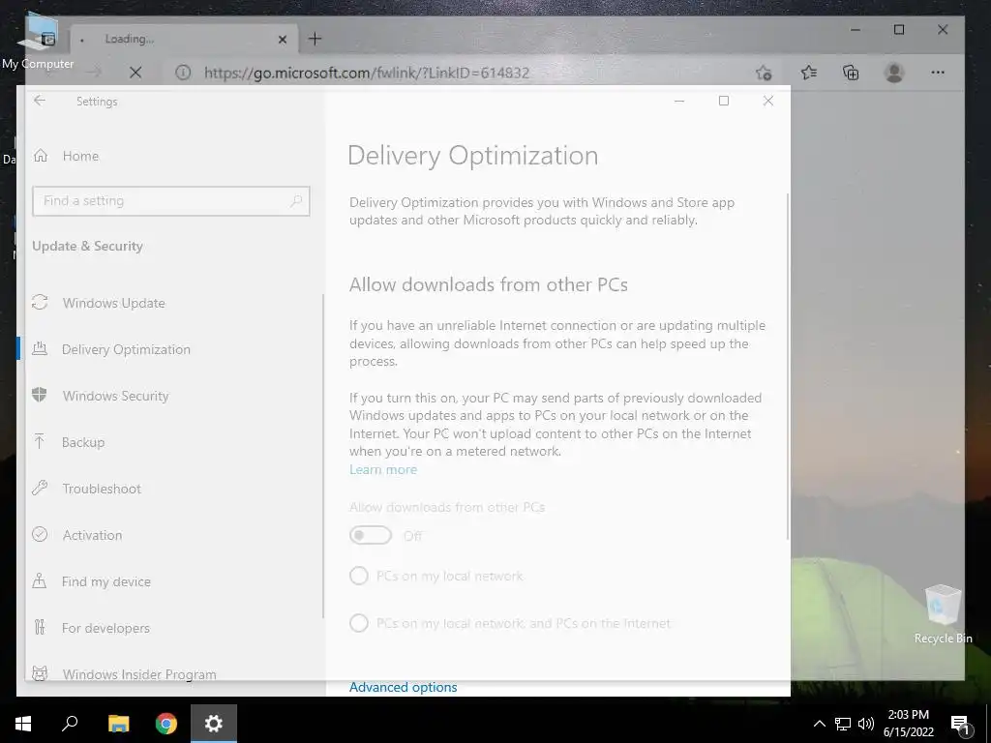Launch Chrome from taskbar
991x743 pixels.
[x=166, y=724]
